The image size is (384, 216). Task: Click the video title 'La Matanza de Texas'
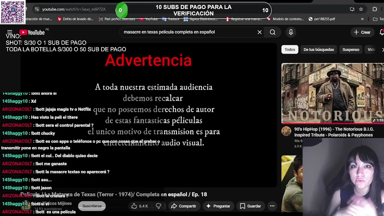[114, 194]
